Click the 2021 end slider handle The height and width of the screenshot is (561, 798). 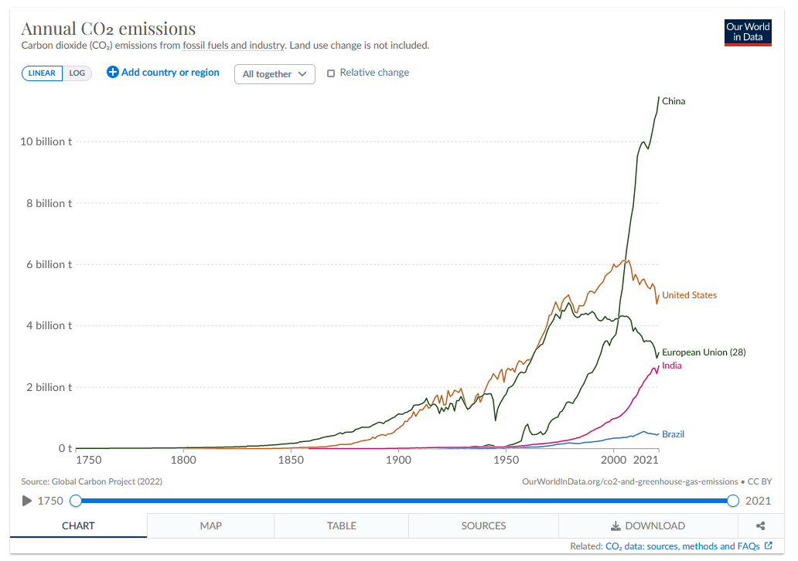coord(733,501)
